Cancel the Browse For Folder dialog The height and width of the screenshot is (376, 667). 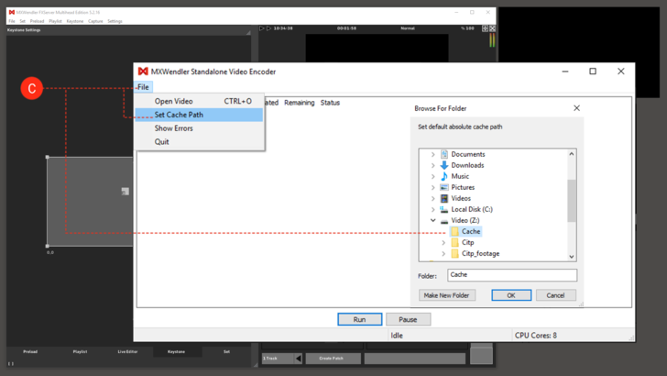(x=555, y=295)
